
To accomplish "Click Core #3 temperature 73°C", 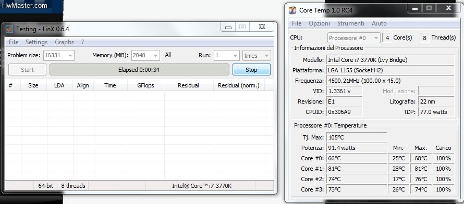I will click(x=357, y=189).
